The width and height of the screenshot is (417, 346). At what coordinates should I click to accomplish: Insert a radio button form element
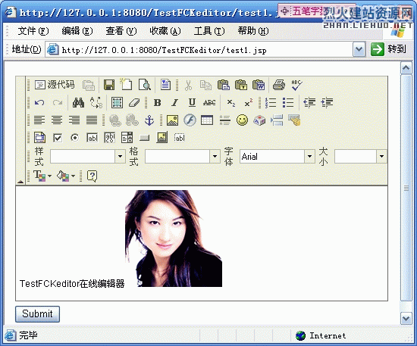pos(75,138)
